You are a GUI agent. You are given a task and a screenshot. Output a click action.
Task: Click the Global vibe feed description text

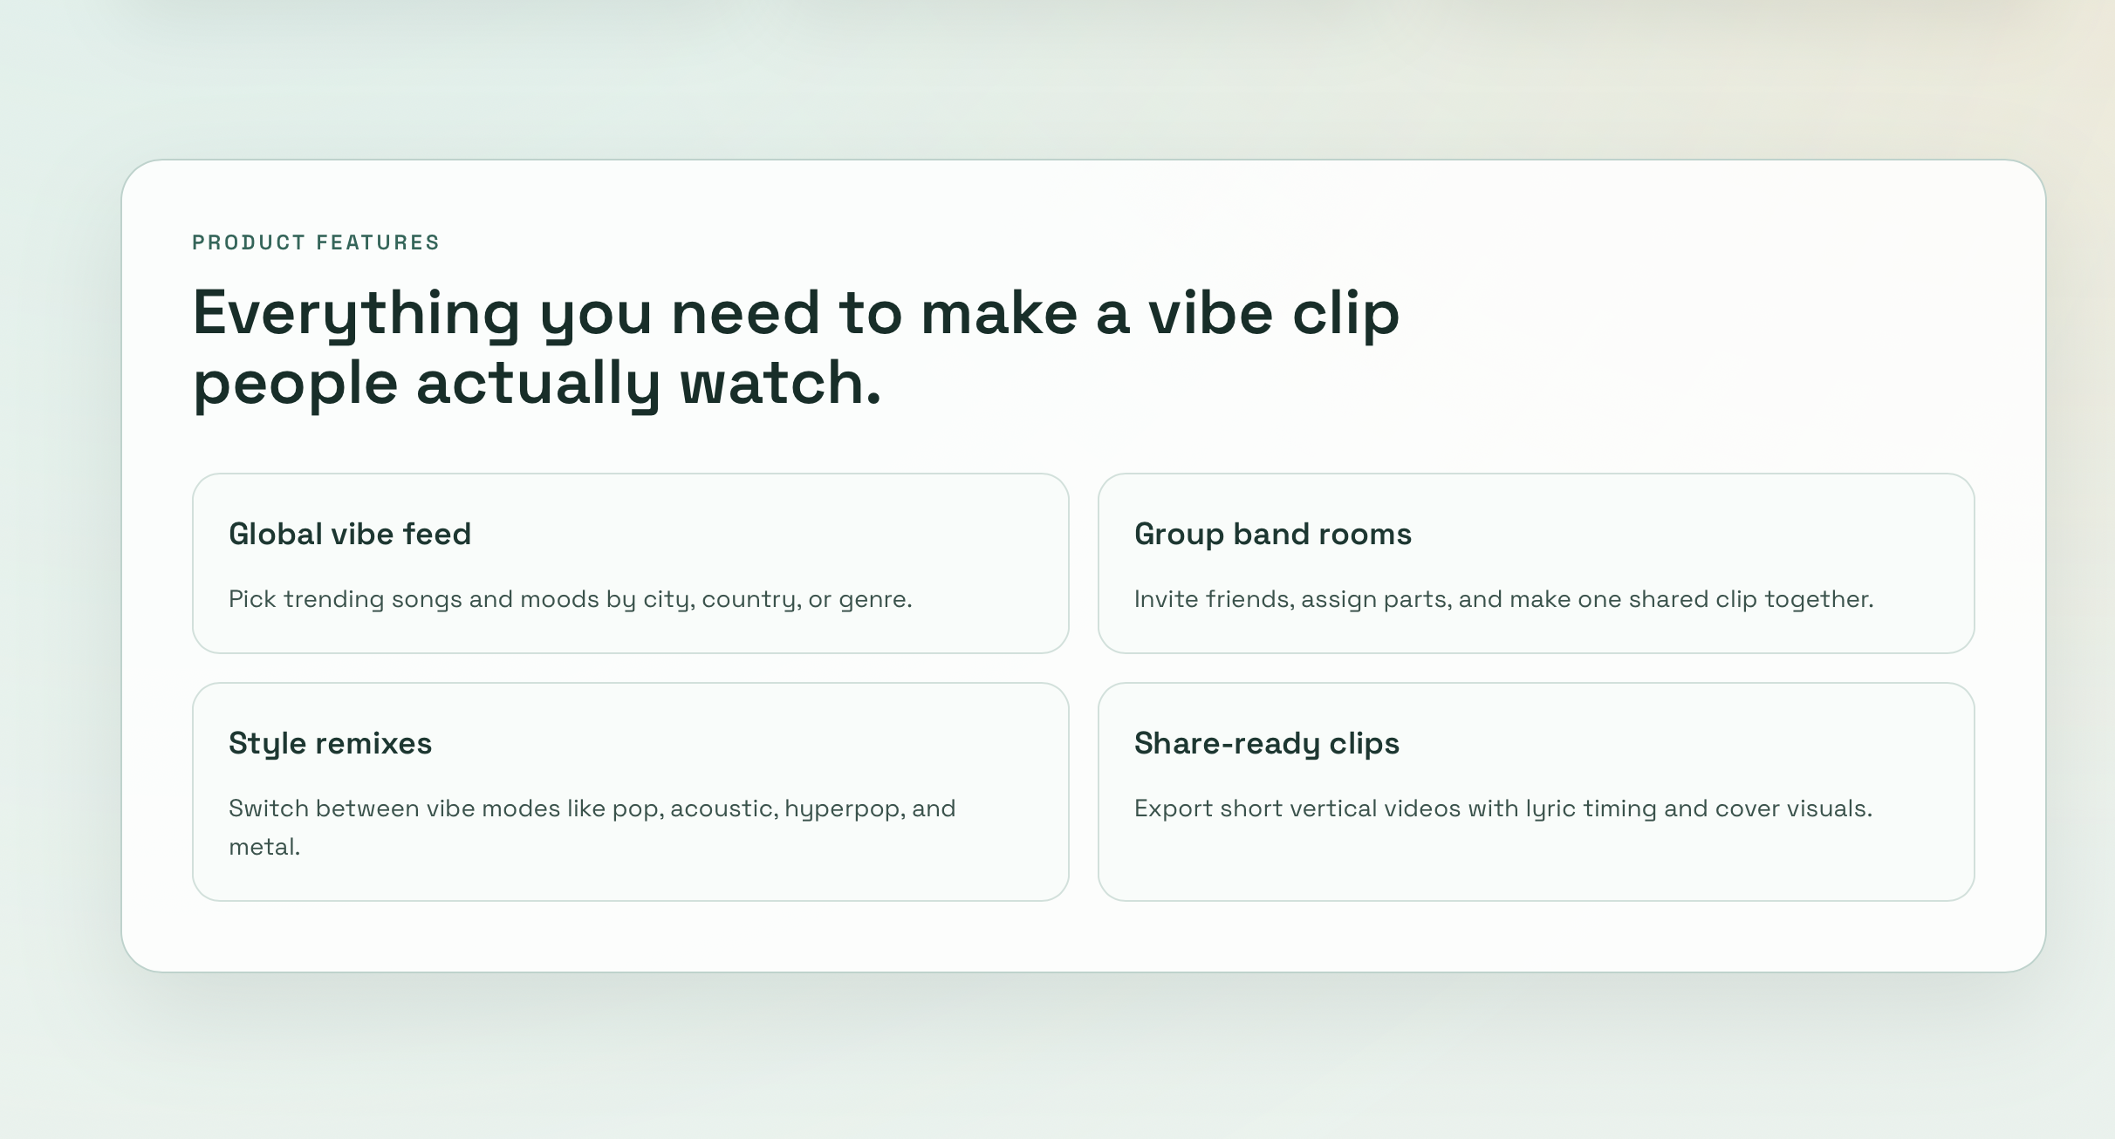[x=570, y=599]
